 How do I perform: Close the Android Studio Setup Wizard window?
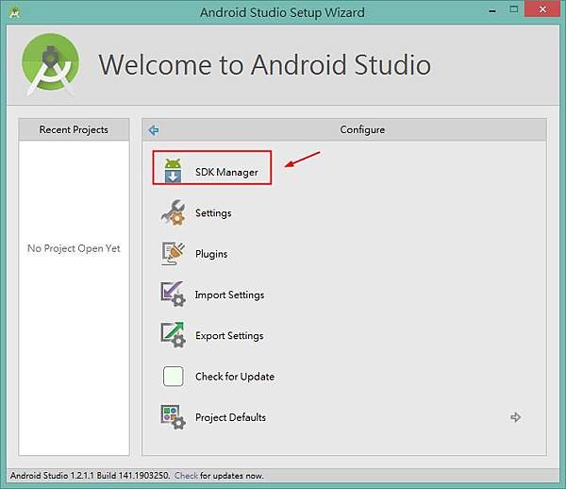tap(542, 9)
